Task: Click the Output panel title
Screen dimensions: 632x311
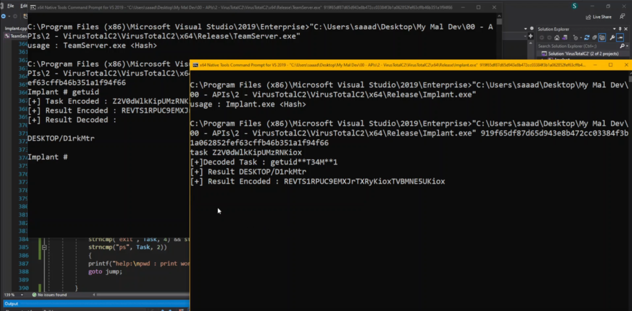Action: pos(11,304)
